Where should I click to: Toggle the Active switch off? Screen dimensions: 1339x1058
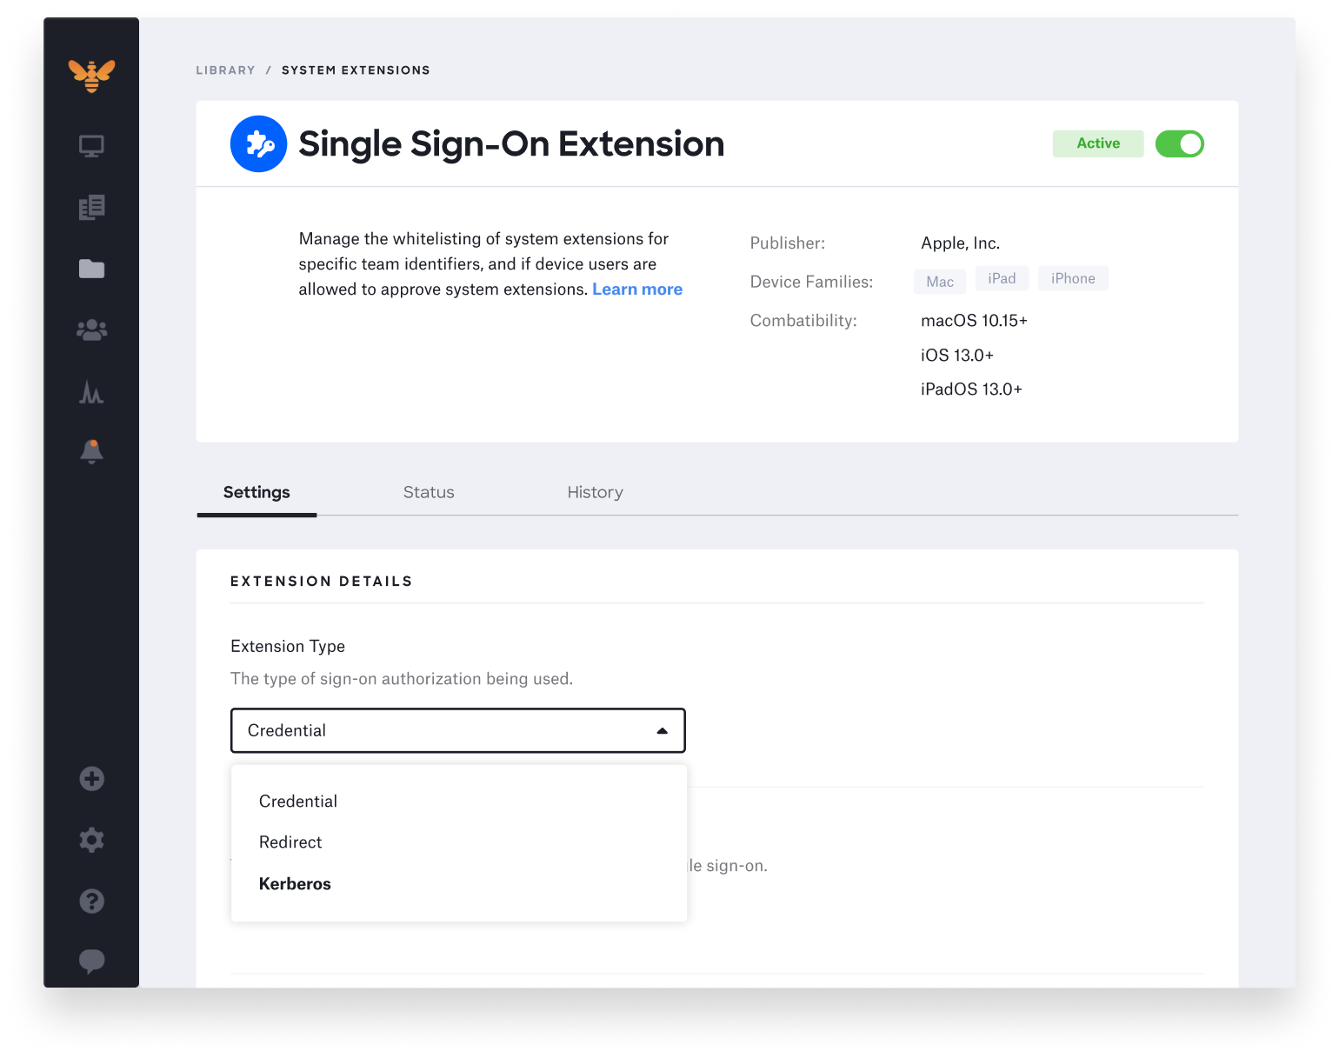tap(1180, 143)
